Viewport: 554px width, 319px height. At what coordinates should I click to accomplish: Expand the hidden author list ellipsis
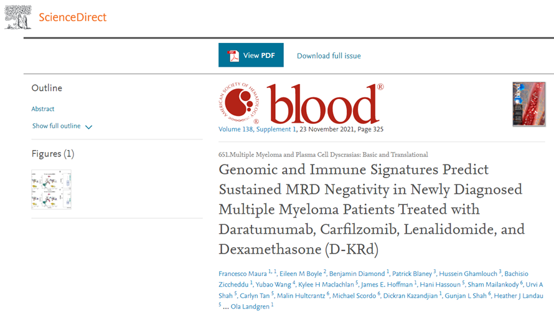(225, 306)
